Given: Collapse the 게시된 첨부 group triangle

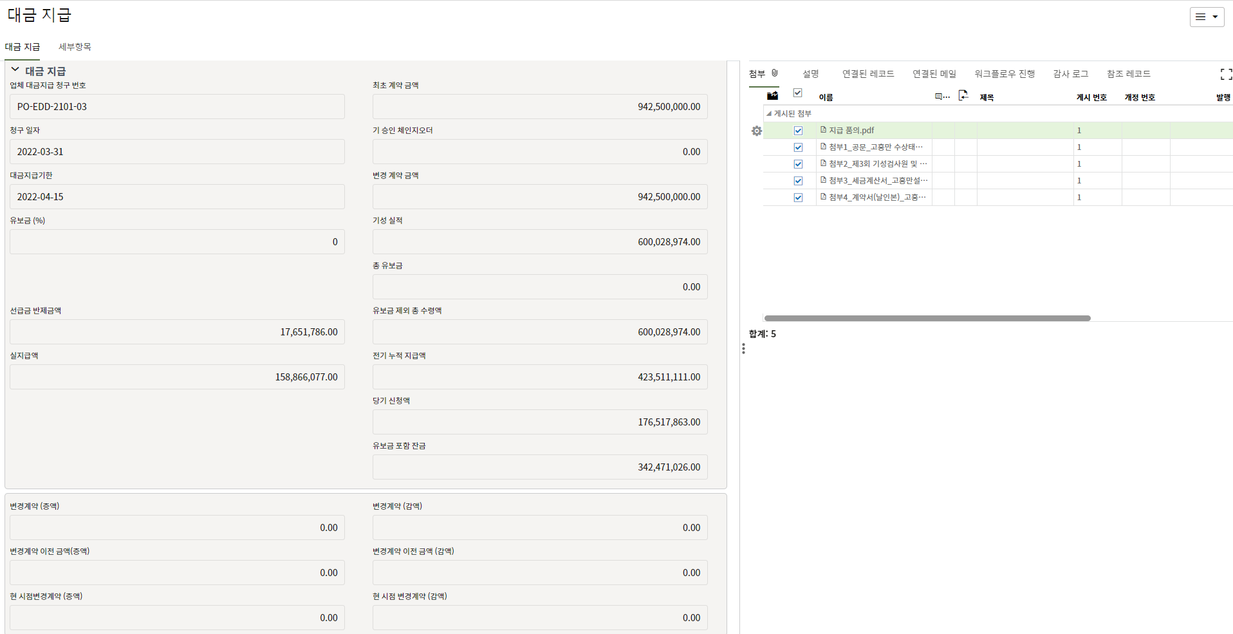Looking at the screenshot, I should click(x=768, y=114).
